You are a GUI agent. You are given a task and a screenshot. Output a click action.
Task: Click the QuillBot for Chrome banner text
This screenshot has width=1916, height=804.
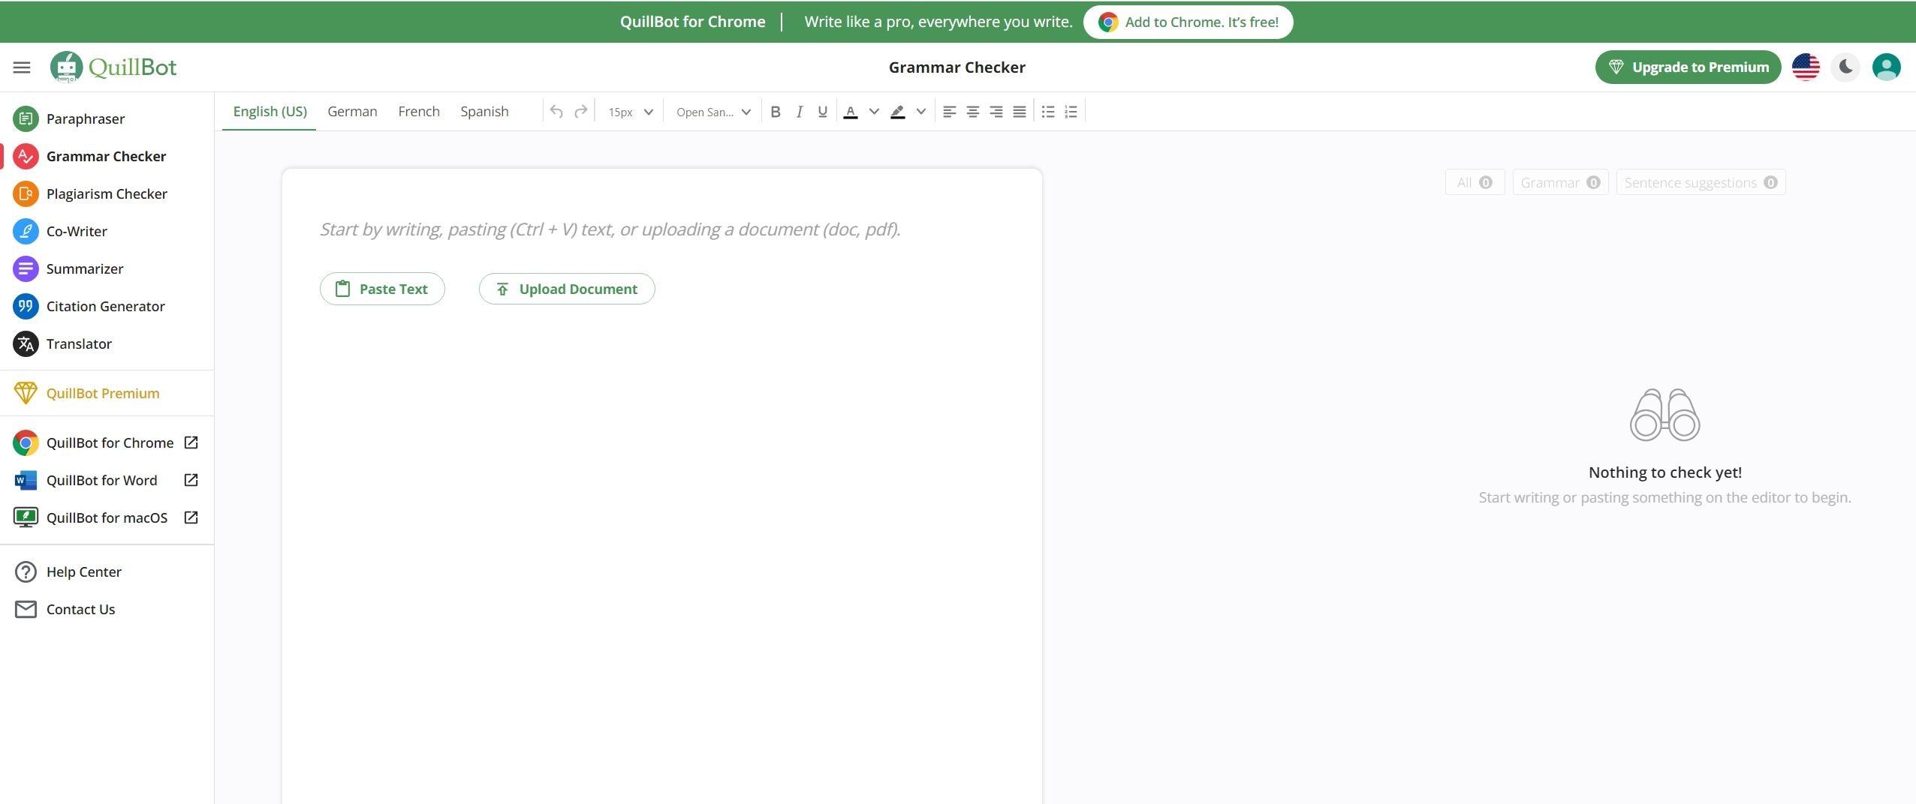click(x=692, y=22)
